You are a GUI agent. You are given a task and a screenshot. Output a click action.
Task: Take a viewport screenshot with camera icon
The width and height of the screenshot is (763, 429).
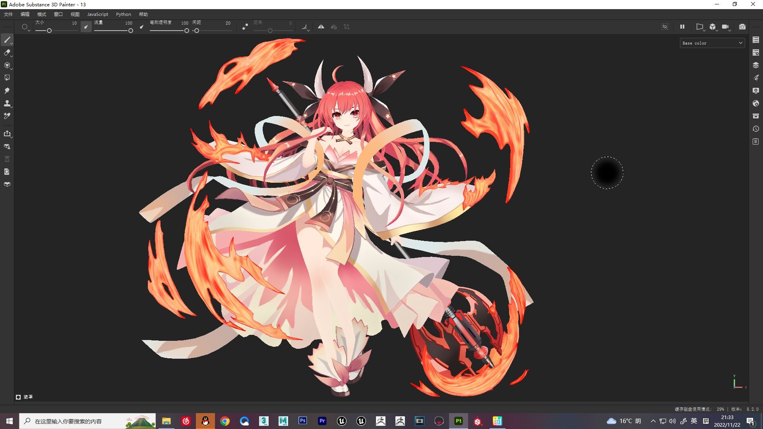click(x=742, y=27)
